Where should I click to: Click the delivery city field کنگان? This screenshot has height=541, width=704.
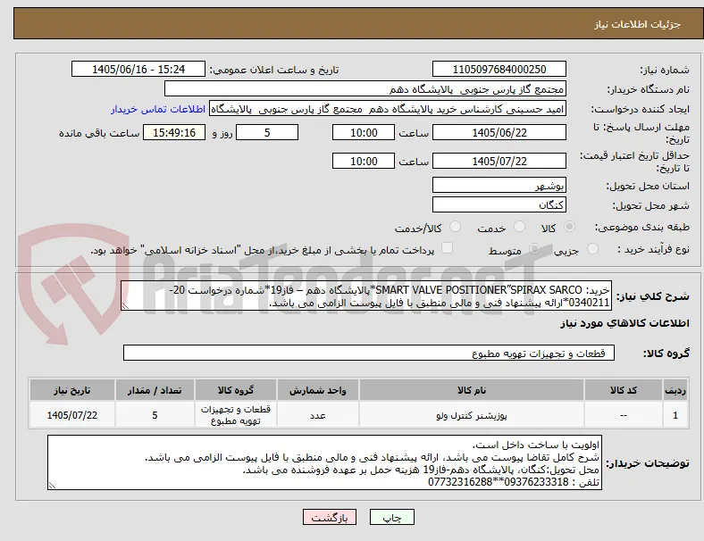pos(499,205)
